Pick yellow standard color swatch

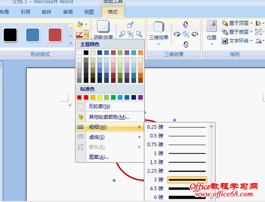pyautogui.click(x=99, y=97)
